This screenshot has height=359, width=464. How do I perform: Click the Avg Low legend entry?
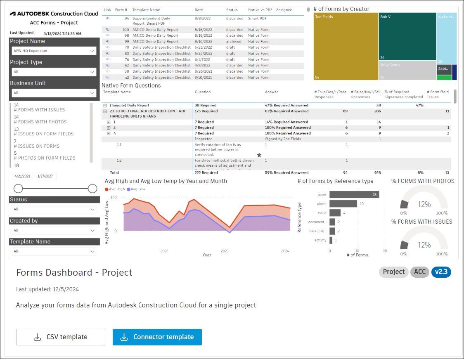136,189
